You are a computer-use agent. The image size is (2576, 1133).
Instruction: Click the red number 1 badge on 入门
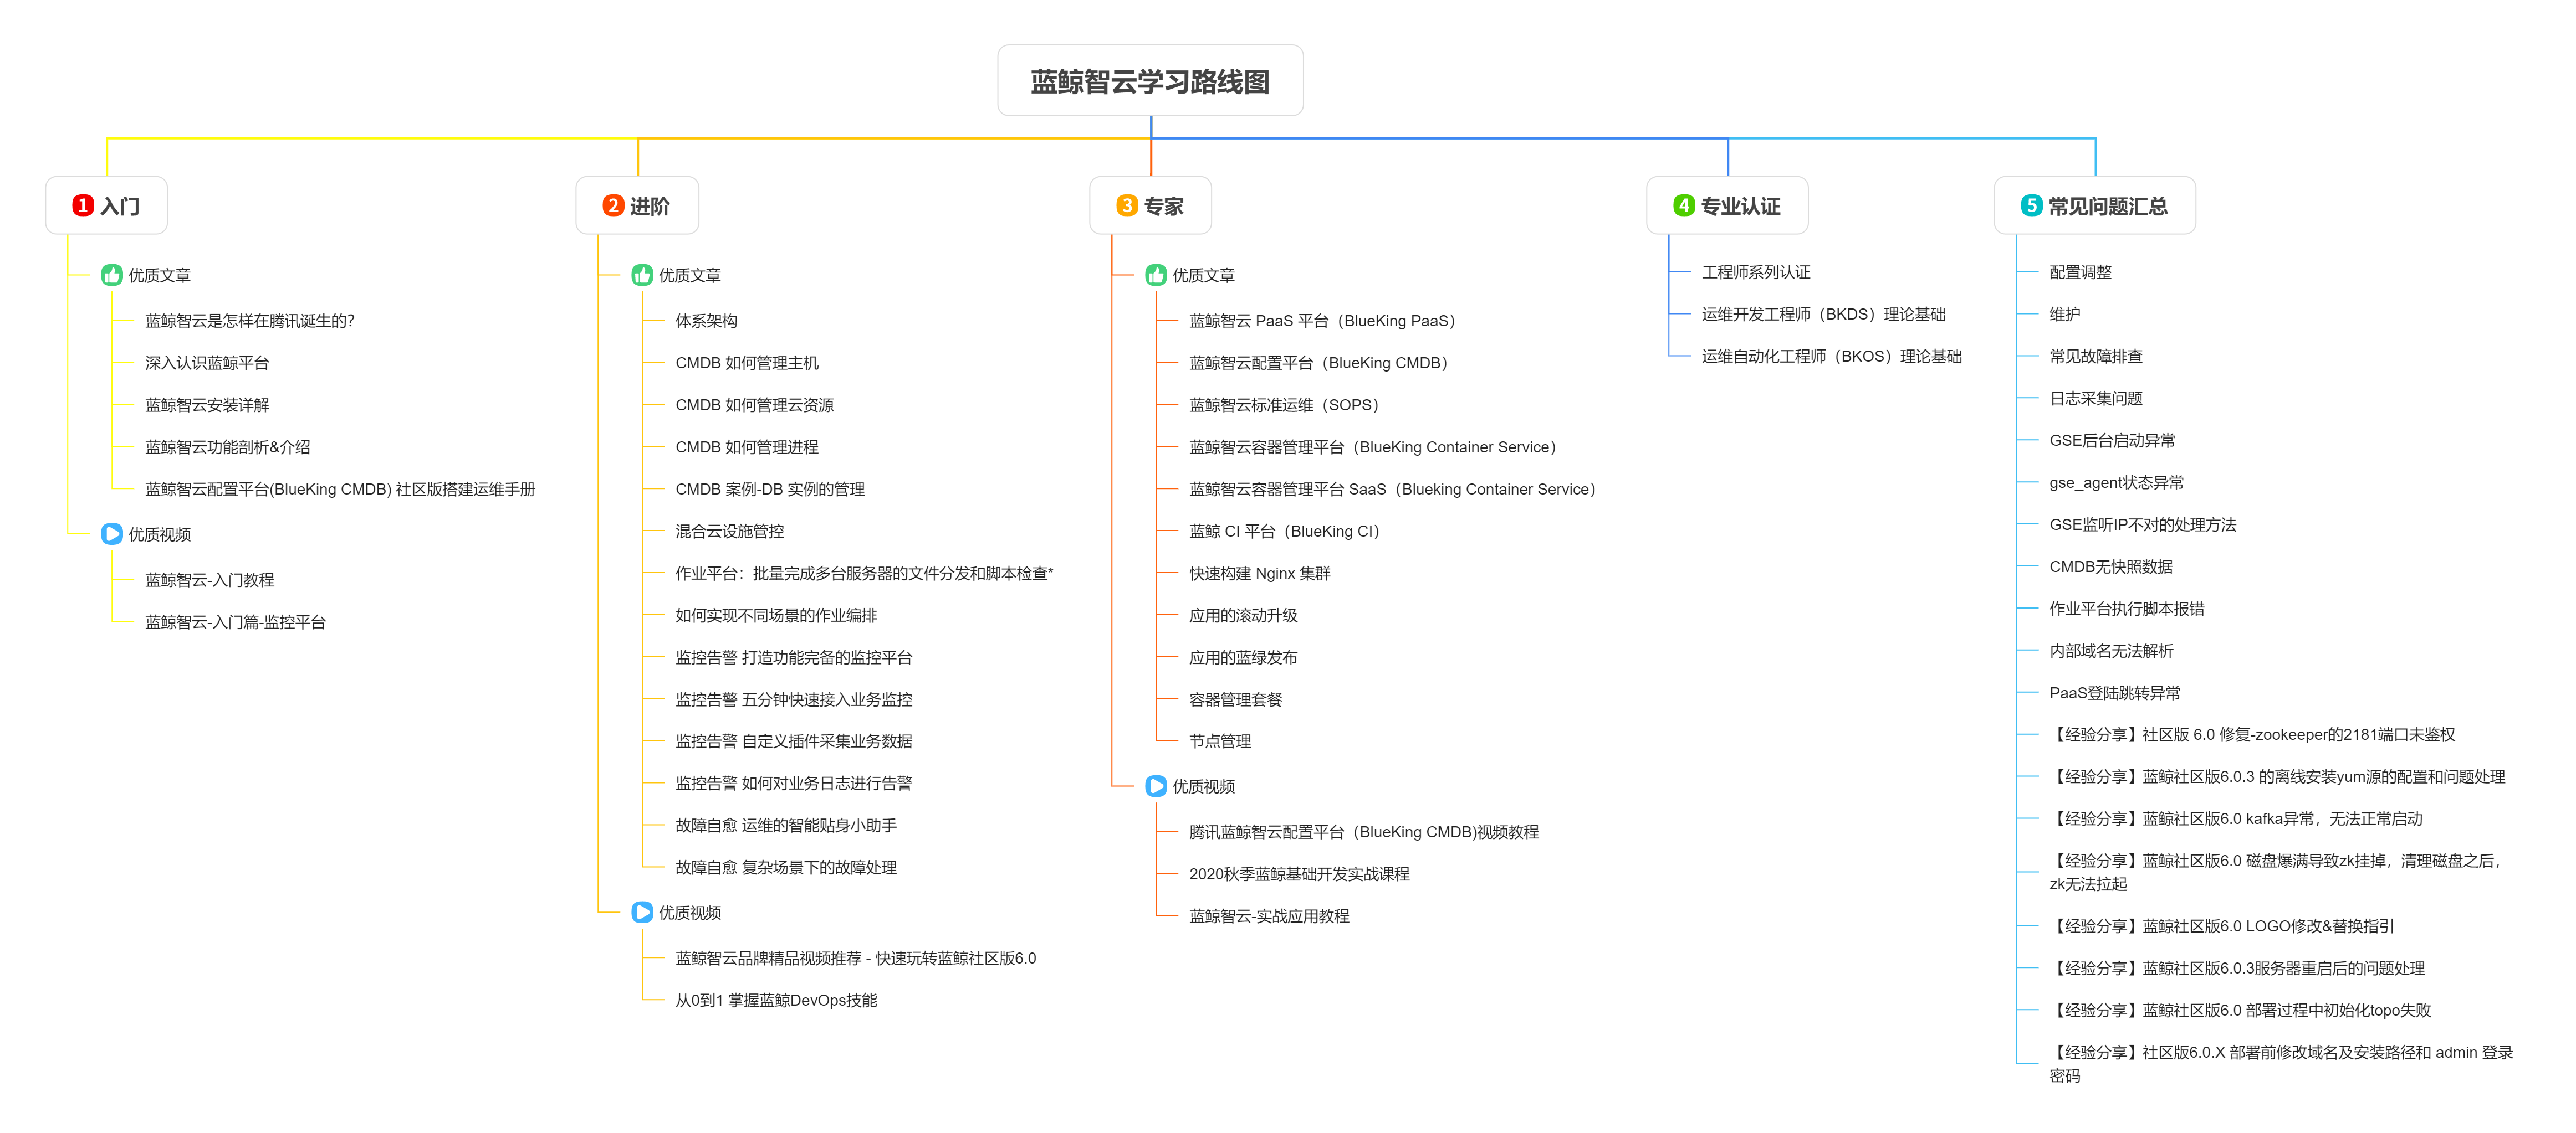click(x=82, y=206)
